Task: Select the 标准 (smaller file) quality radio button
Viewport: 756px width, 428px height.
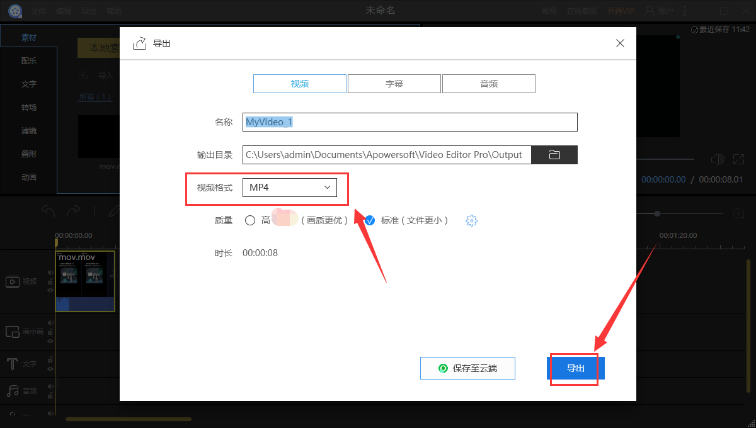Action: [x=369, y=220]
